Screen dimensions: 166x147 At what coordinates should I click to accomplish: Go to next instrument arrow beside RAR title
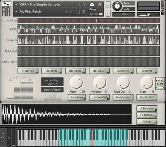[85, 5]
